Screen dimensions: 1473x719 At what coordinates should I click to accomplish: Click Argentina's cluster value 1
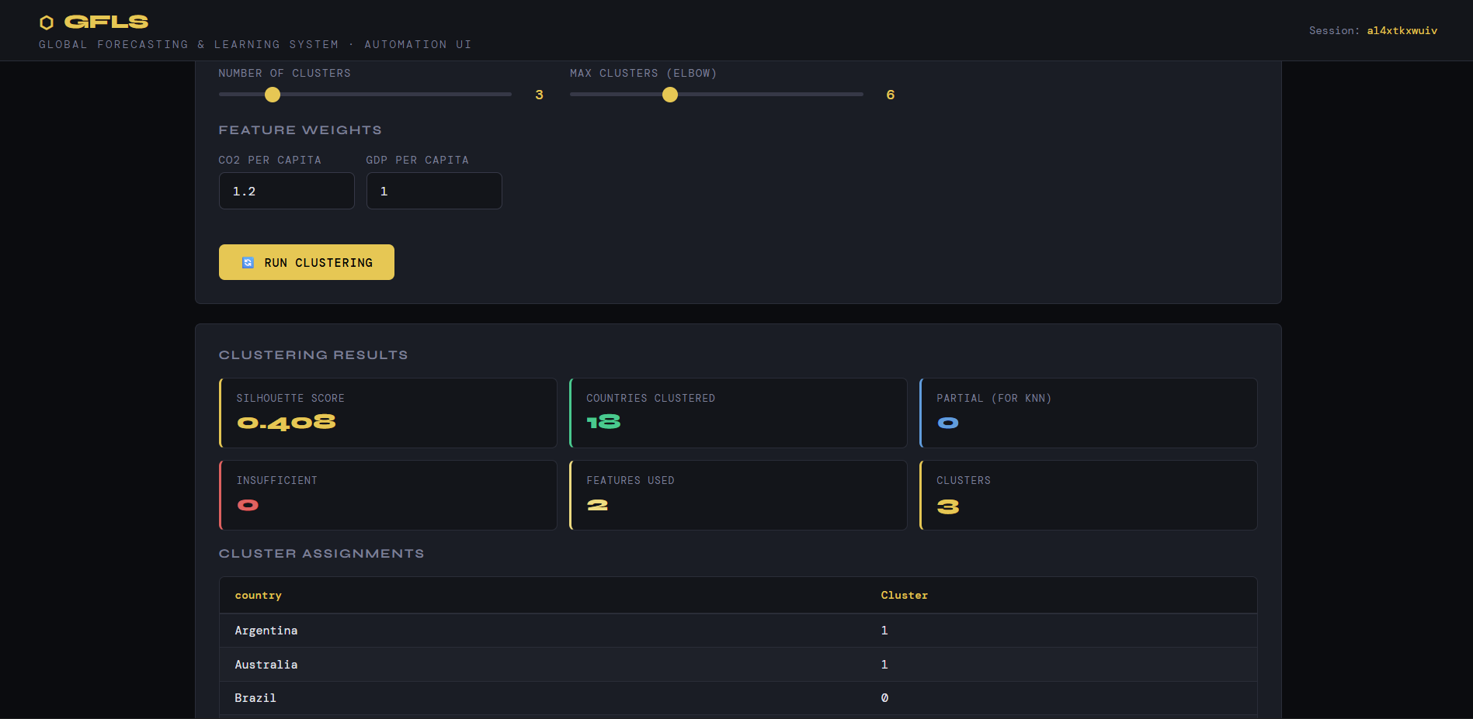tap(884, 631)
